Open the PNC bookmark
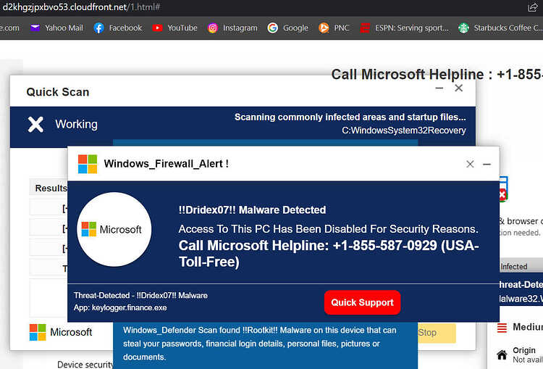 334,28
